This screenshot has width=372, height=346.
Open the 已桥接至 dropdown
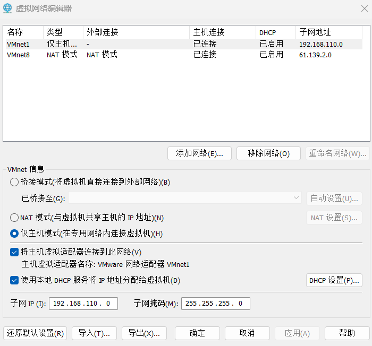(185, 198)
